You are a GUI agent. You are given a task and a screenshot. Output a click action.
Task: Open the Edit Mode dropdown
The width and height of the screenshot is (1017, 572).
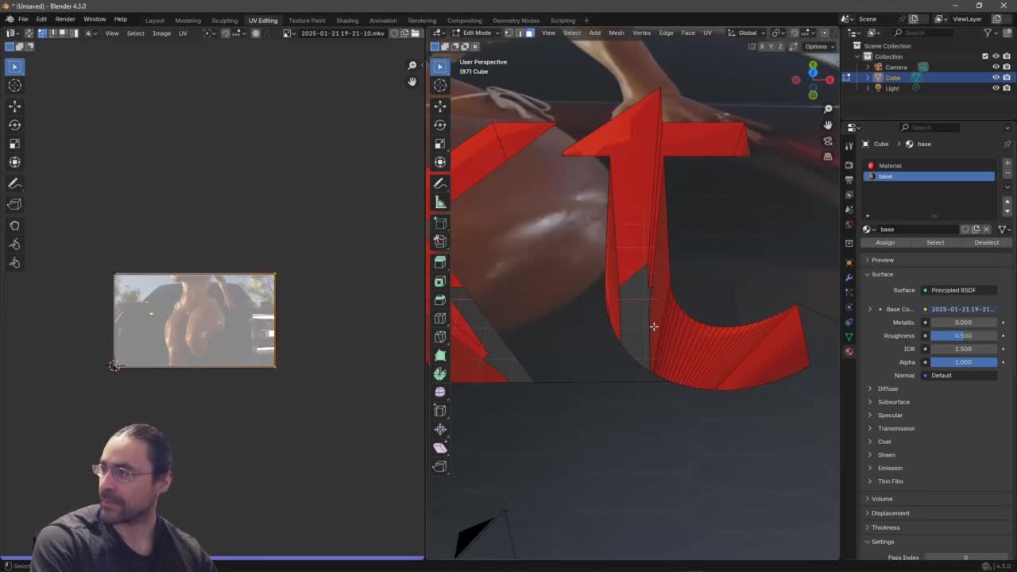(477, 33)
